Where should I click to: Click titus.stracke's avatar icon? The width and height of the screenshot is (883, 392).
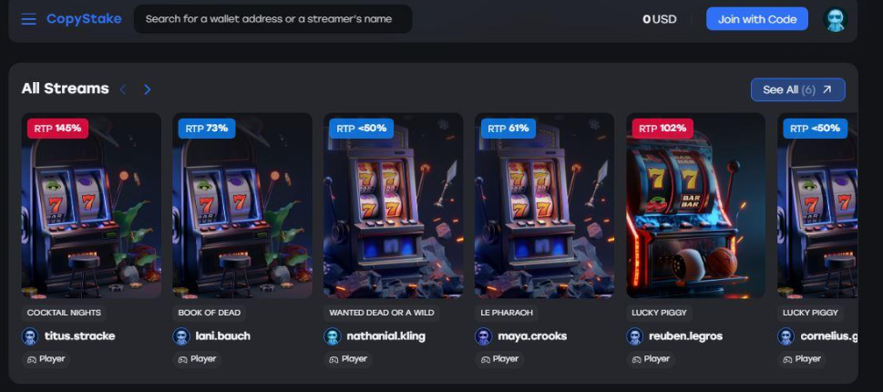point(30,336)
